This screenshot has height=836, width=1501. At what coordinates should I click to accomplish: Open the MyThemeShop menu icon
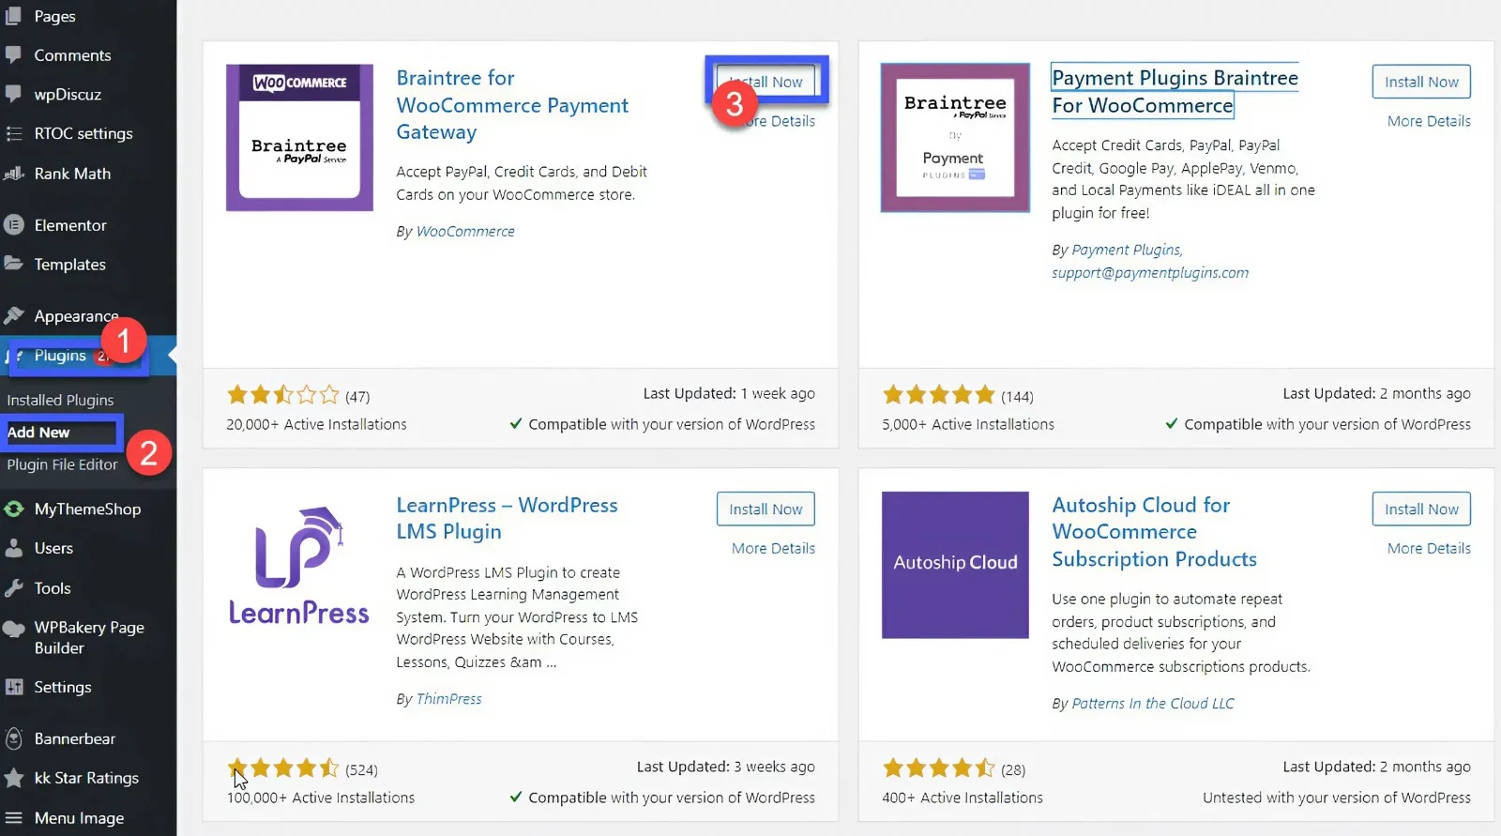coord(13,509)
